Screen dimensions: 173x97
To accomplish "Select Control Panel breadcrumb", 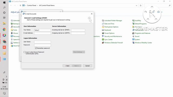I will point(32,5).
